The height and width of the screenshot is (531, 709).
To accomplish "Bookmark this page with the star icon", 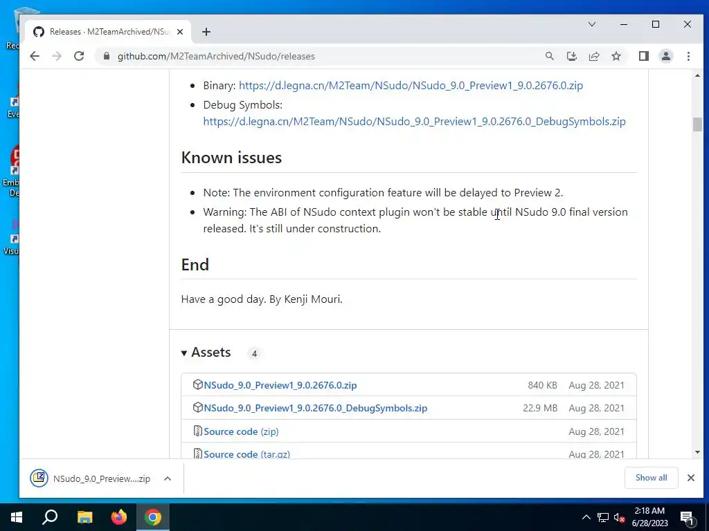I will tap(616, 56).
